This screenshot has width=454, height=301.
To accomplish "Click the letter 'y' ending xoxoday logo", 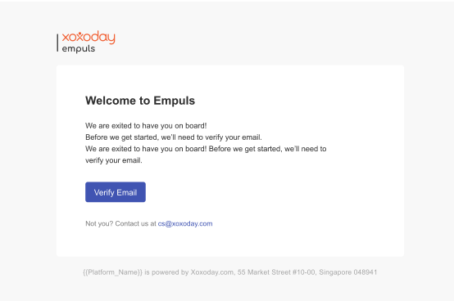I will pyautogui.click(x=111, y=39).
